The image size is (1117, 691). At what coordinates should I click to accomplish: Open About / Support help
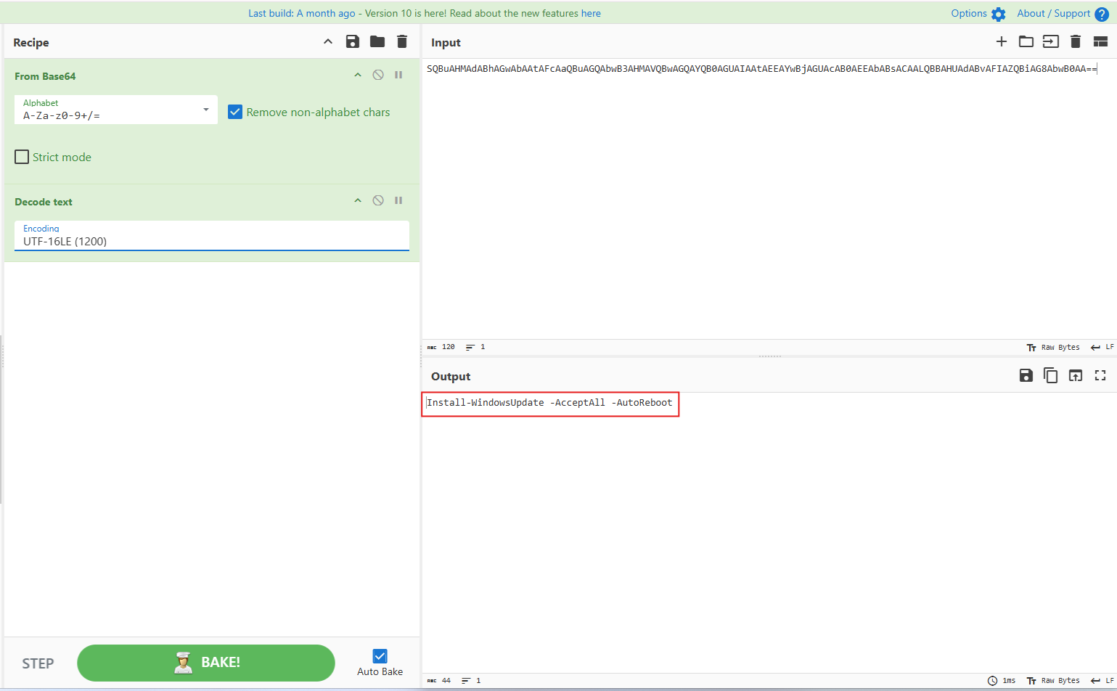1063,14
